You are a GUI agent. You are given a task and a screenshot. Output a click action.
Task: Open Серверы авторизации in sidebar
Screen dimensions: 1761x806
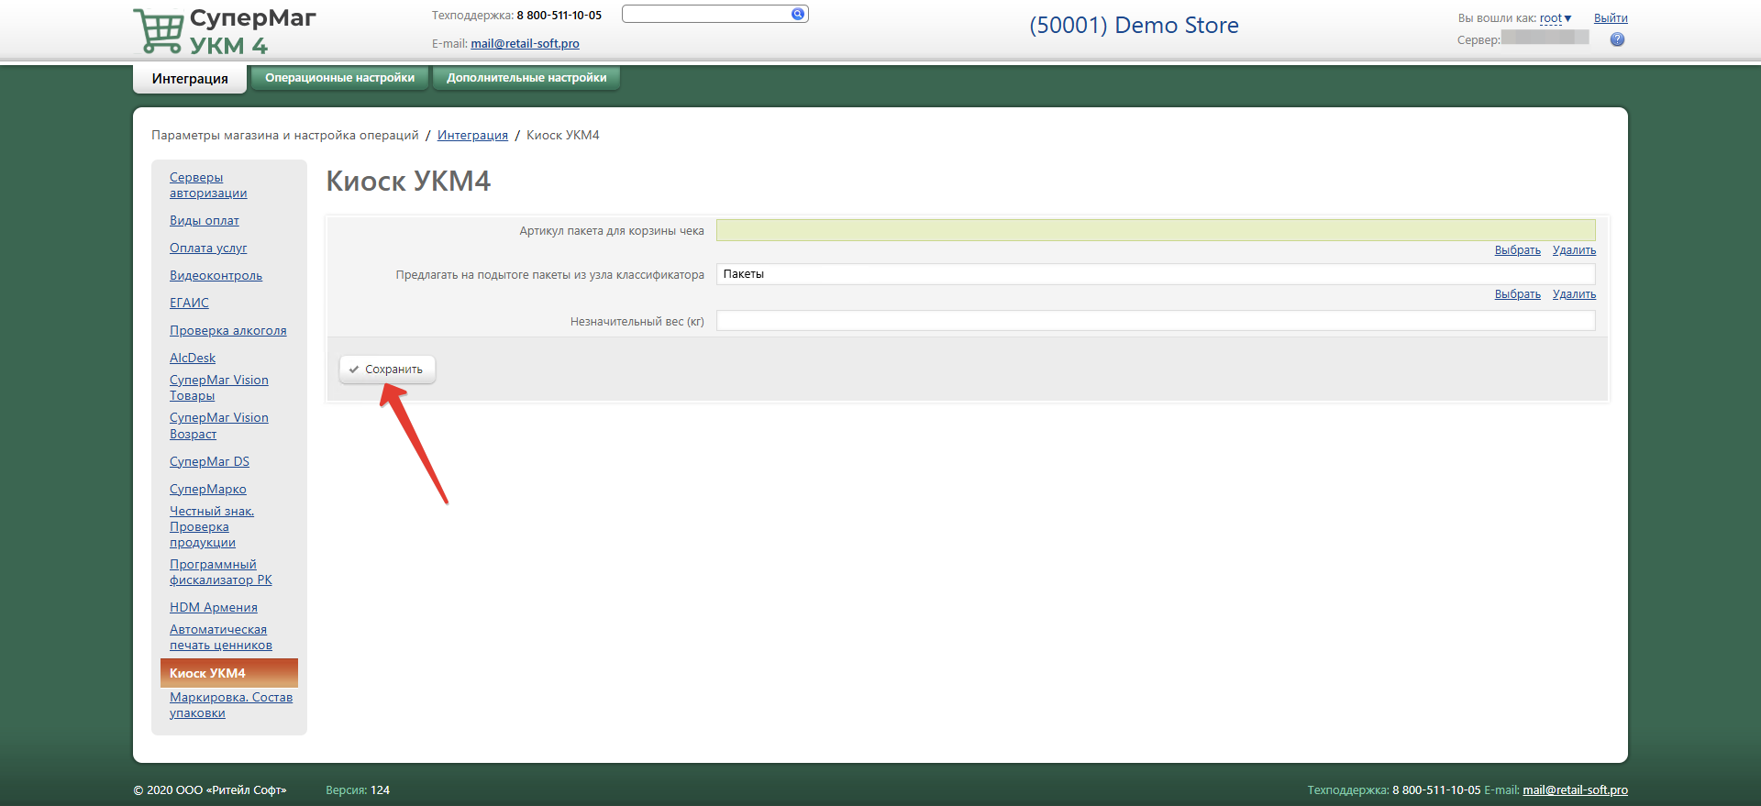tap(207, 185)
